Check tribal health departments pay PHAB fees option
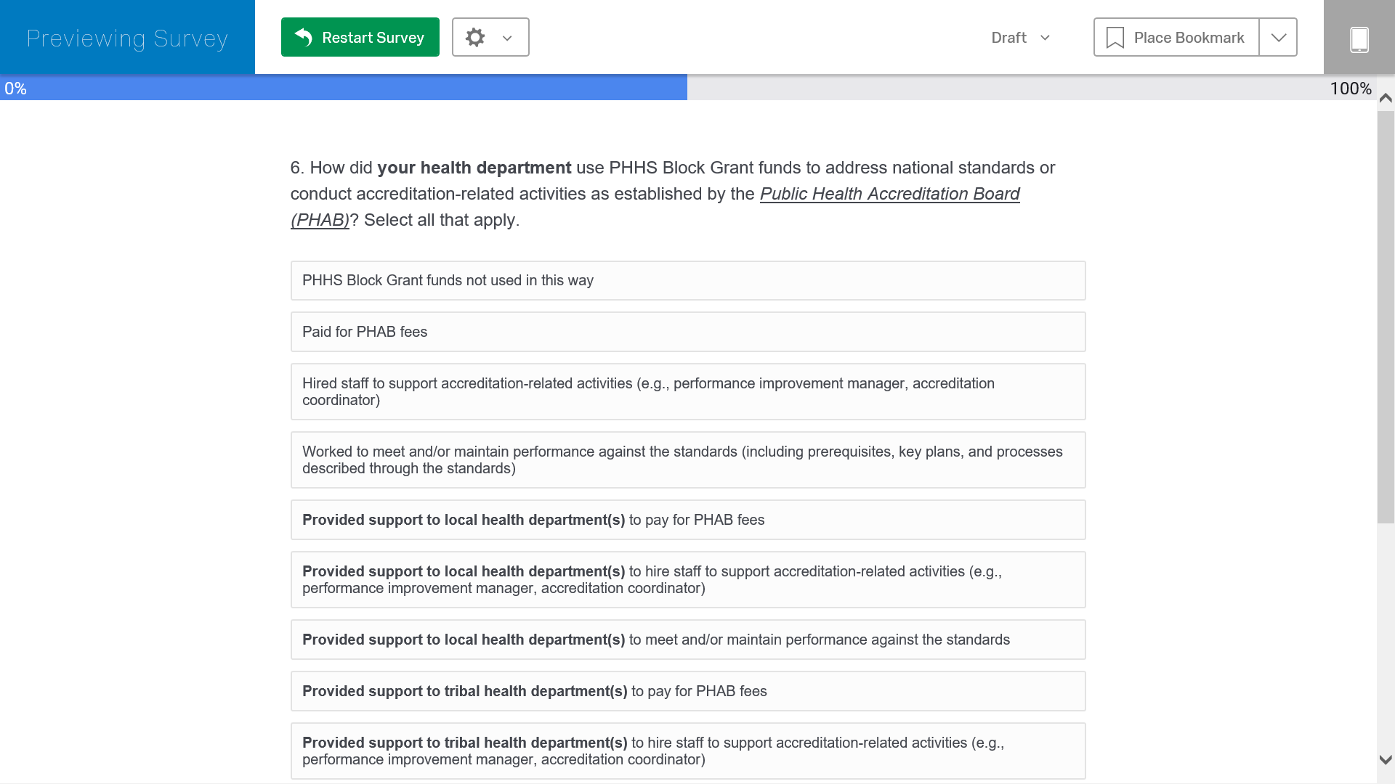This screenshot has height=784, width=1395. point(687,691)
